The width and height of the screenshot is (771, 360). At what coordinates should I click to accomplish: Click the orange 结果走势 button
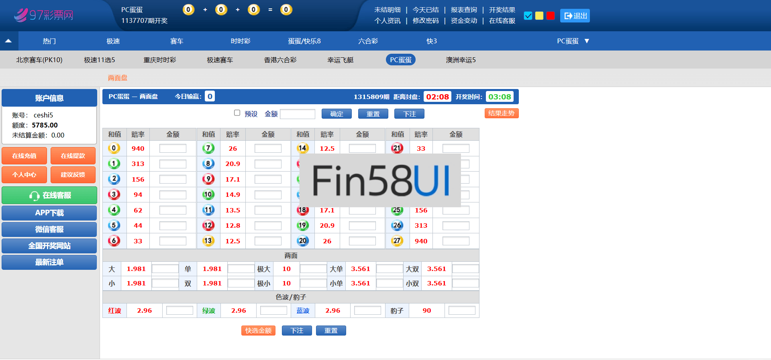pos(501,113)
